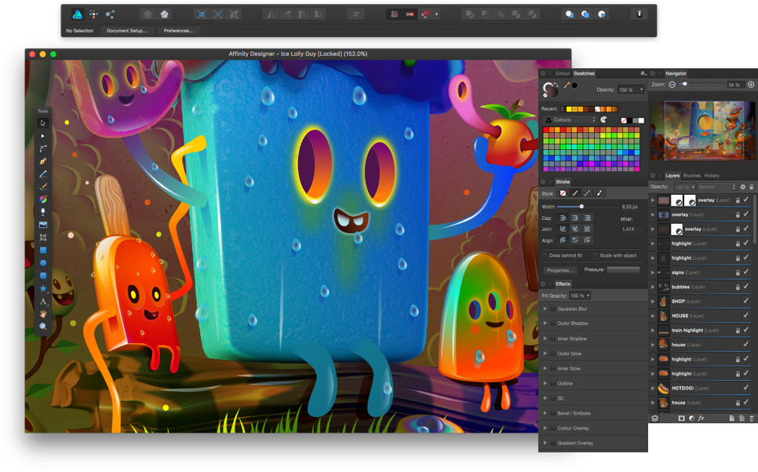Activate the Hand view tool
758x472 pixels.
[43, 314]
